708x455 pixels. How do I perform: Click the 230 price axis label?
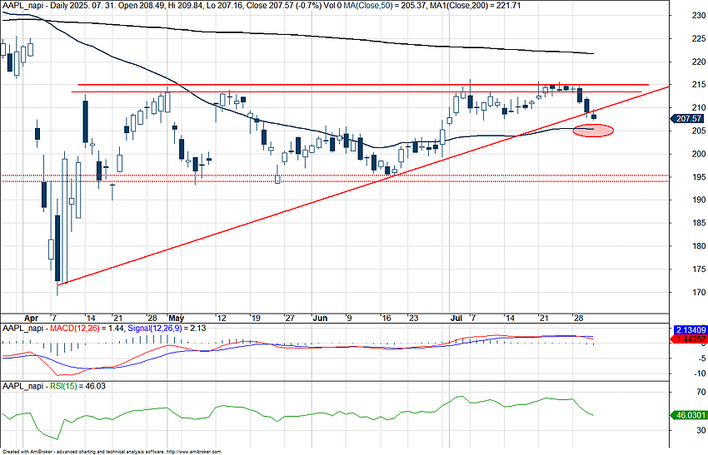point(699,15)
